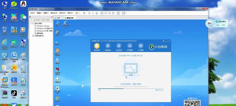Toggle the thumbnail bar view icon
The width and height of the screenshot is (236, 106).
point(106,13)
